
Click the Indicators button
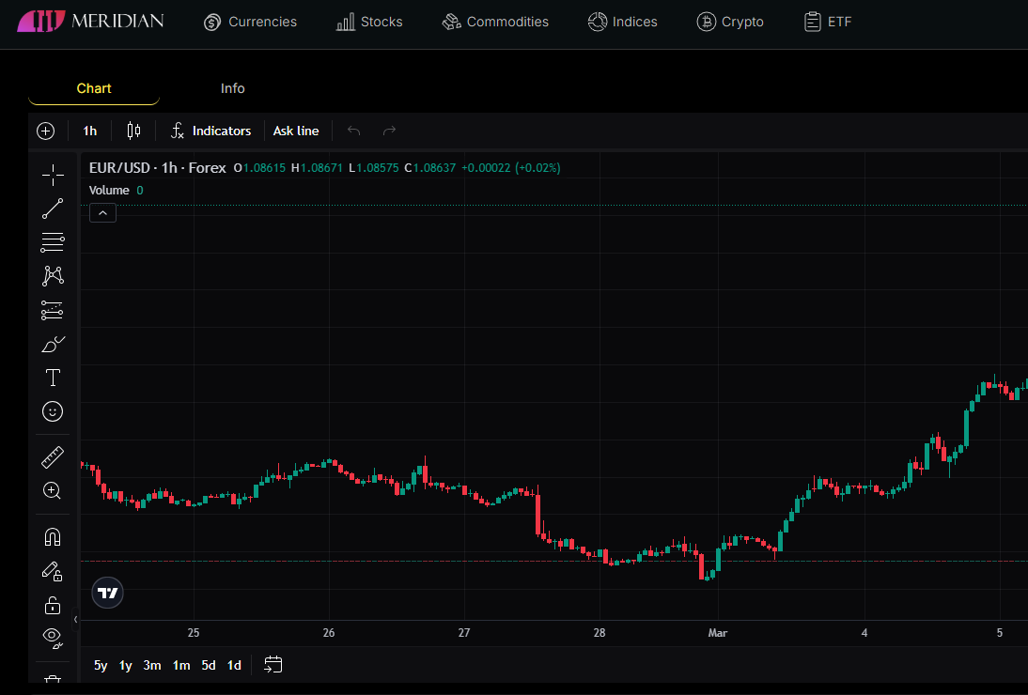pos(210,131)
